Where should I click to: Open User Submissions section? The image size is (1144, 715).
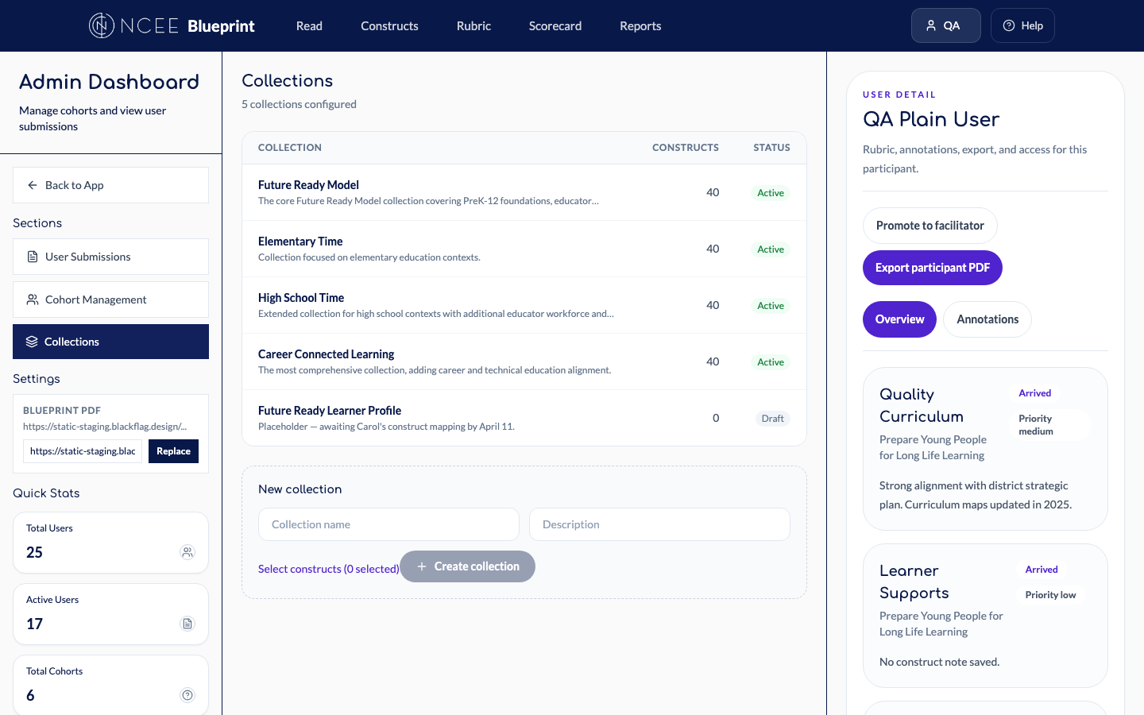pos(110,257)
